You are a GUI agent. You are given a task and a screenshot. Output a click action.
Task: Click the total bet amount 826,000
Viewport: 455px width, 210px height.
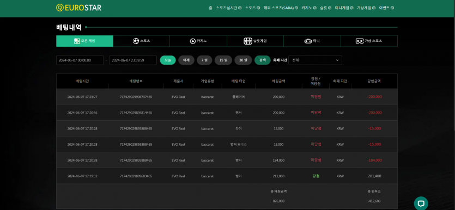278,201
